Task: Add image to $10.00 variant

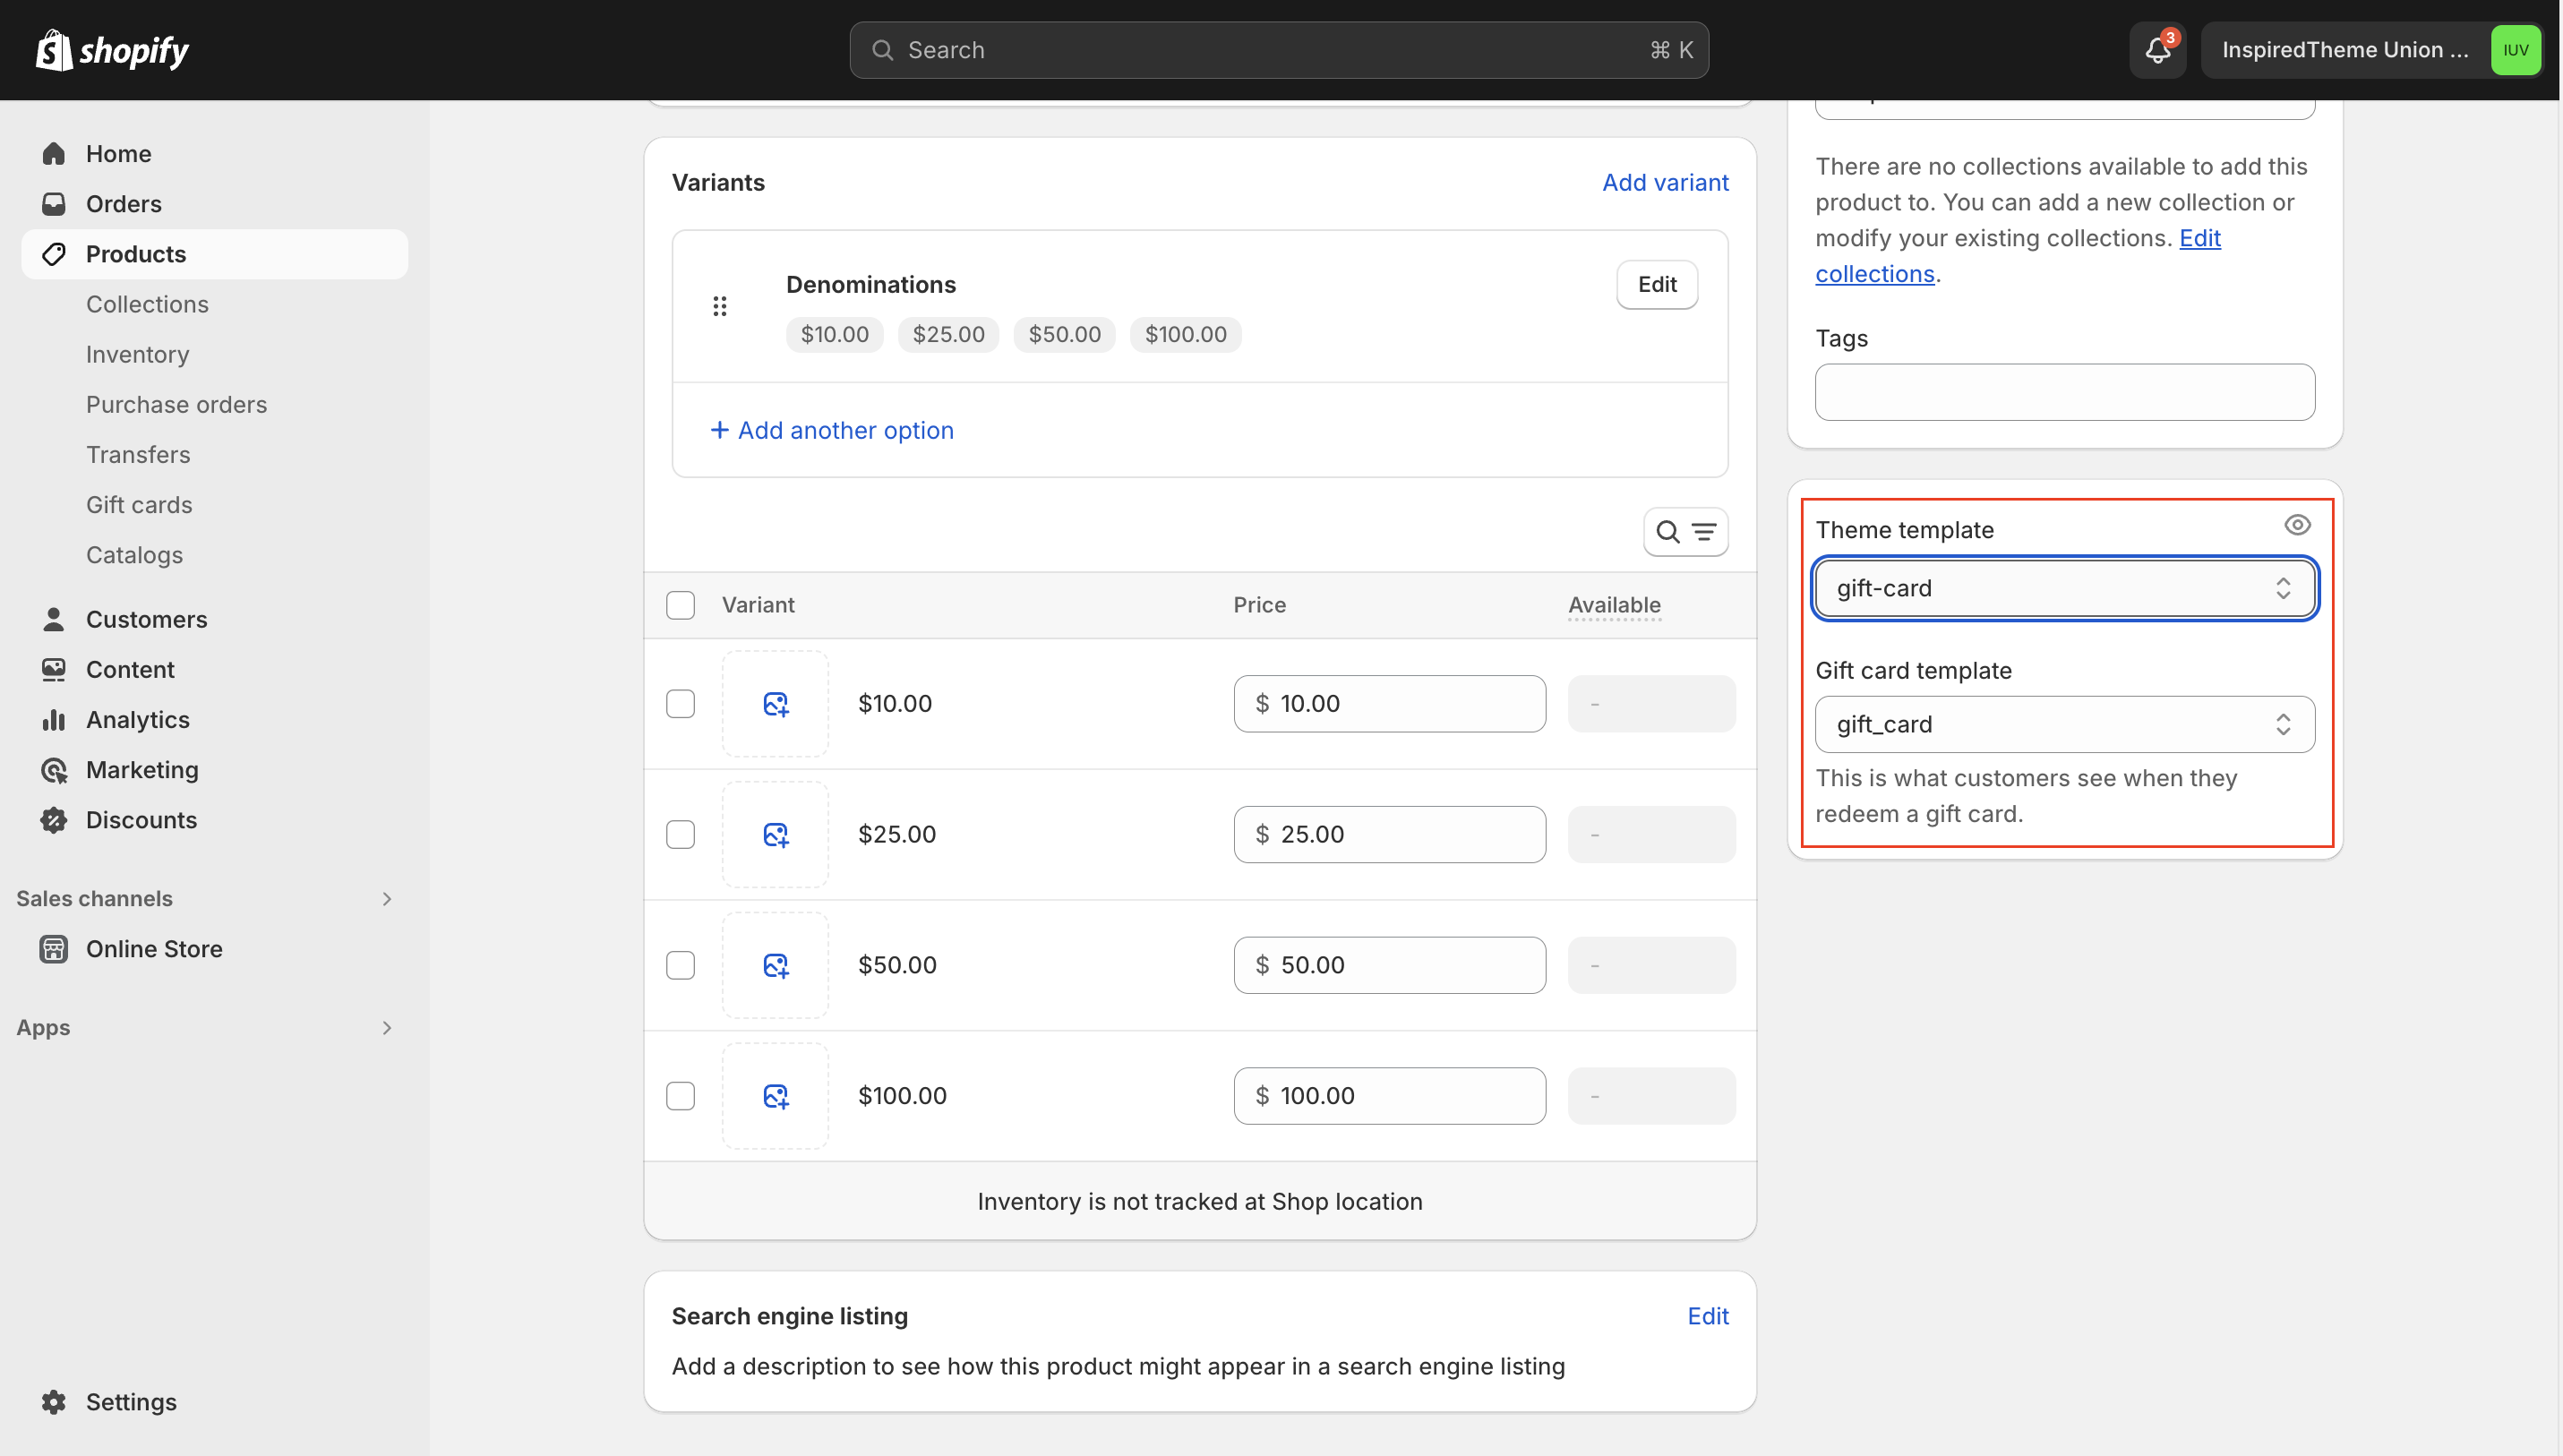Action: (x=775, y=704)
